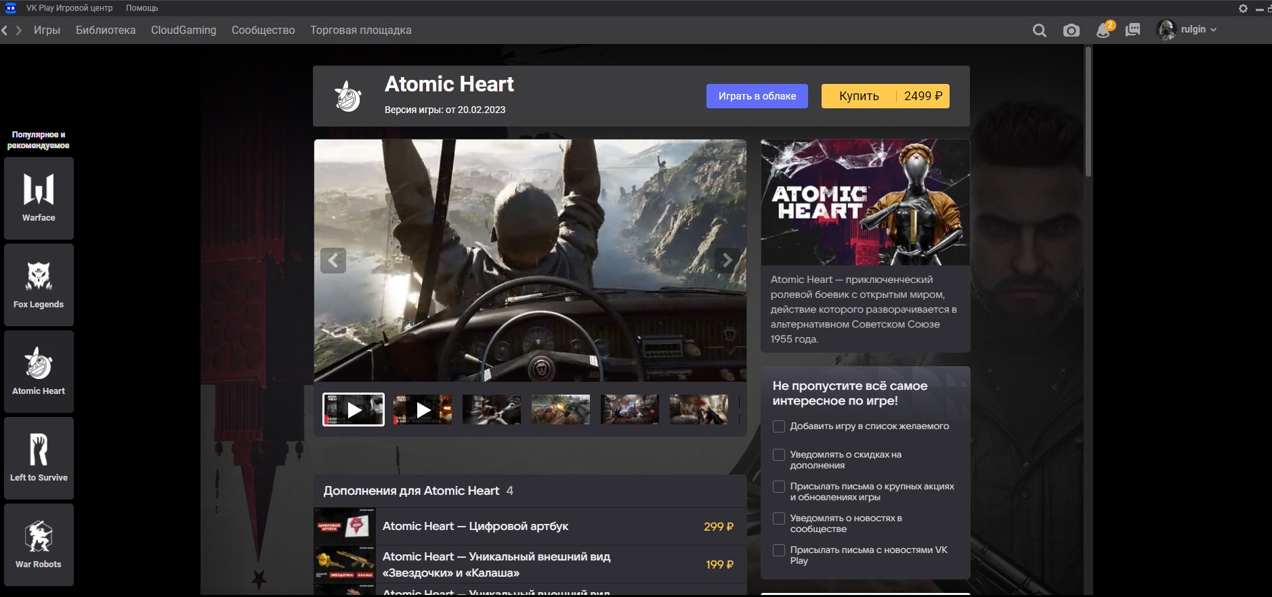Enable emails about major game promotions
1272x597 pixels.
[x=779, y=487]
